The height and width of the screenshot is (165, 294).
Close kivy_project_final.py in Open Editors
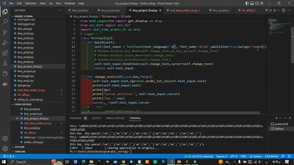click(x=17, y=118)
